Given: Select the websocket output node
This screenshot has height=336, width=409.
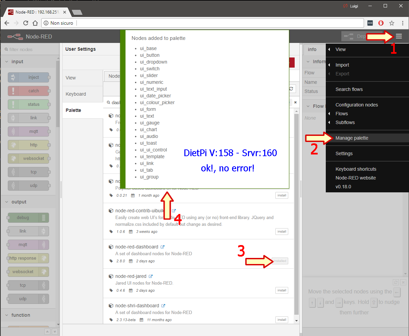Looking at the screenshot, I should (28, 272).
